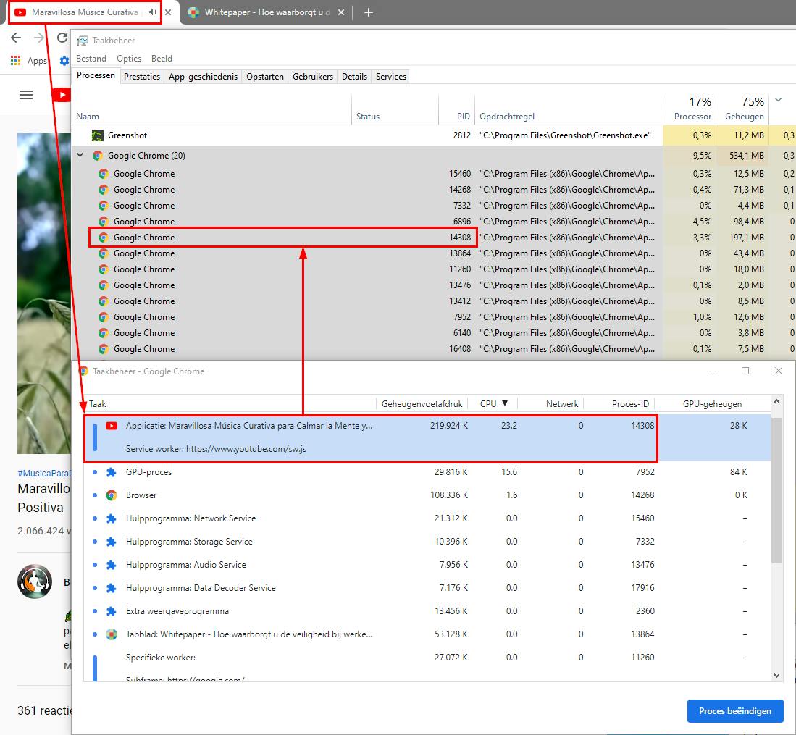Select the Processen tab
Viewport: 796px width, 735px height.
click(x=96, y=75)
